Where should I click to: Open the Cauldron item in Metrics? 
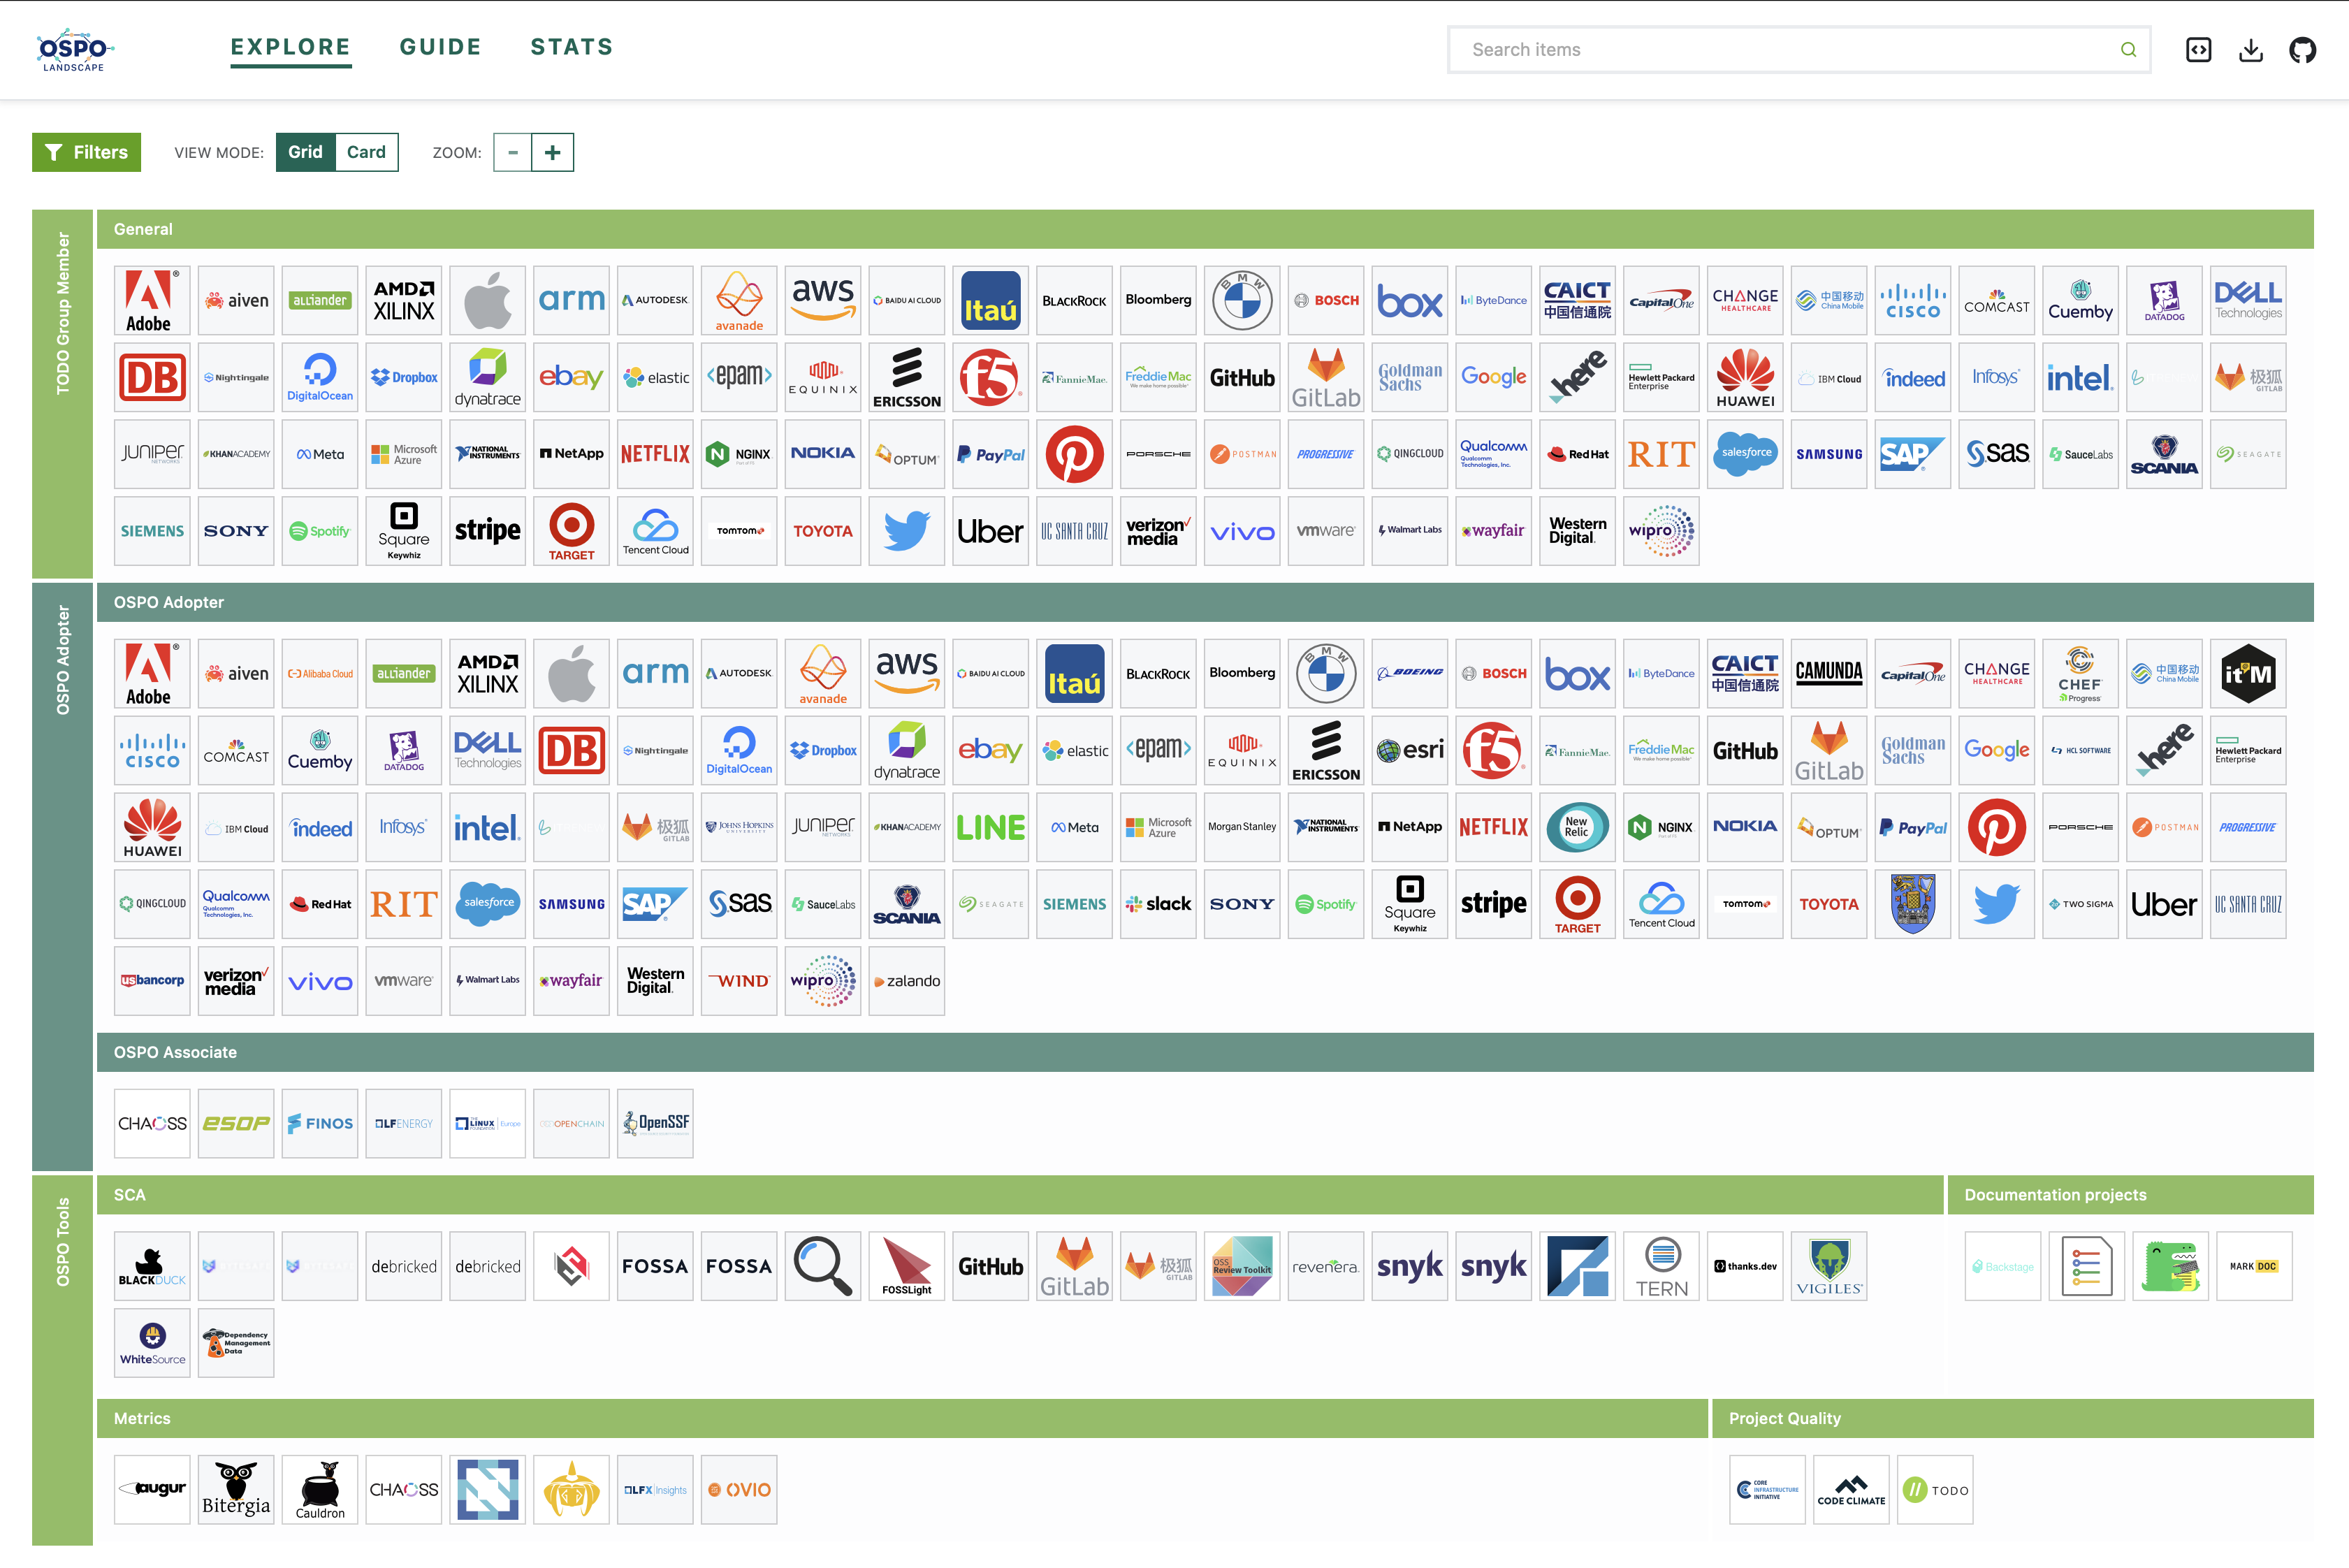pos(320,1490)
